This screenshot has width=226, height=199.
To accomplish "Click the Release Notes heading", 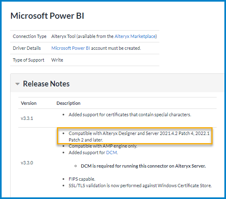I will point(46,84).
